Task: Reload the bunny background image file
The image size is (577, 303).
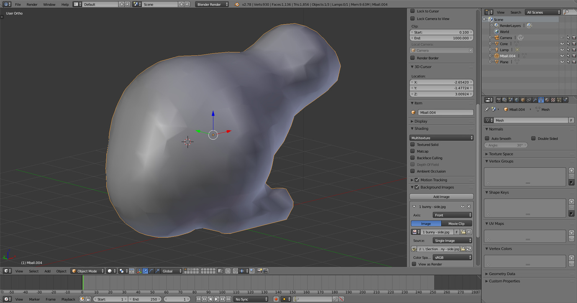Action: [469, 249]
